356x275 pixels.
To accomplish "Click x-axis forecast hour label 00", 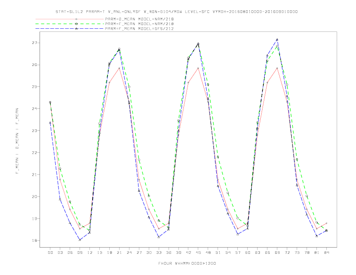I will coord(50,253).
